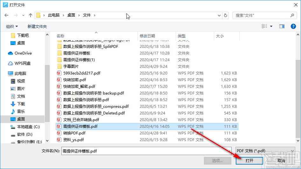
Task: Expand chevron after 文件 in path
Action: (x=94, y=15)
